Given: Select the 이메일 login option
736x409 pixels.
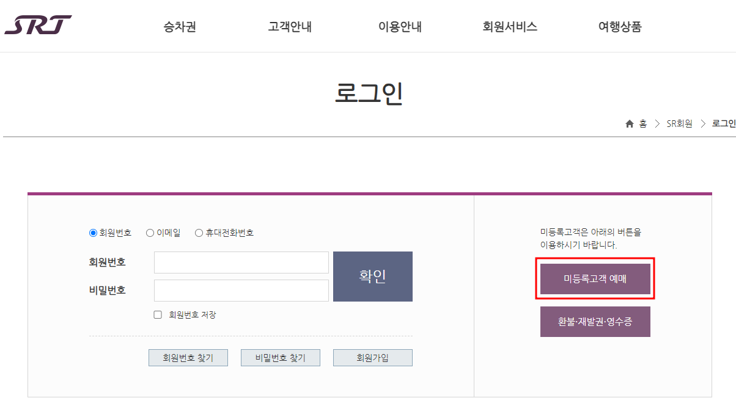Looking at the screenshot, I should 150,233.
